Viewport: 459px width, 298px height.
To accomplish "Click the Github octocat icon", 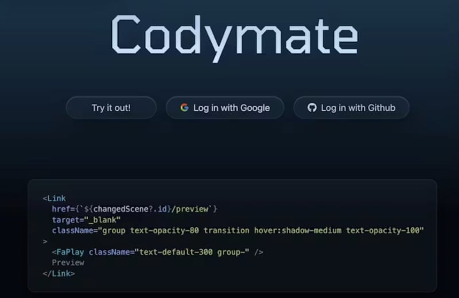I will tap(312, 107).
